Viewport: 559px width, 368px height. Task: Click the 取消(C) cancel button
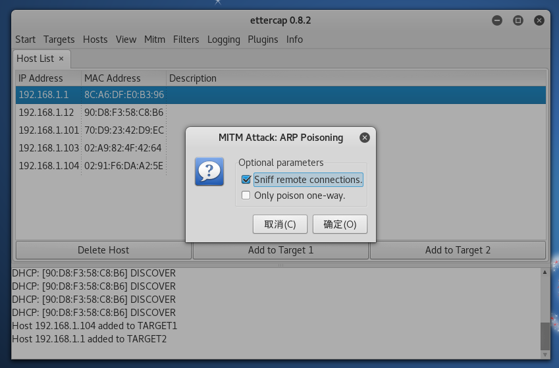point(280,224)
